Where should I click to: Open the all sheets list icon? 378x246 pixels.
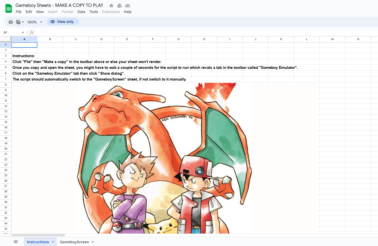pyautogui.click(x=16, y=242)
